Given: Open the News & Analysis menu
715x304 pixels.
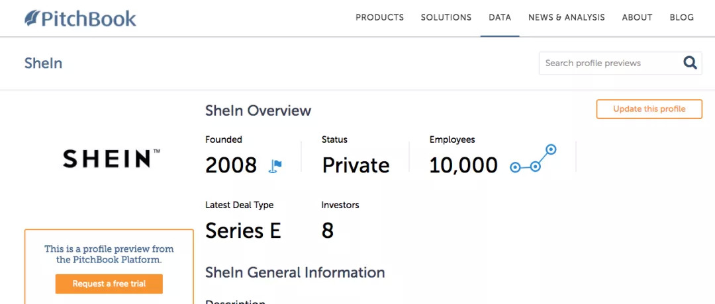Looking at the screenshot, I should pyautogui.click(x=566, y=18).
